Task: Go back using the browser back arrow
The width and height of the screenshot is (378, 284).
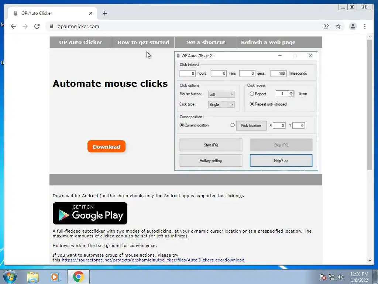Action: (13, 26)
